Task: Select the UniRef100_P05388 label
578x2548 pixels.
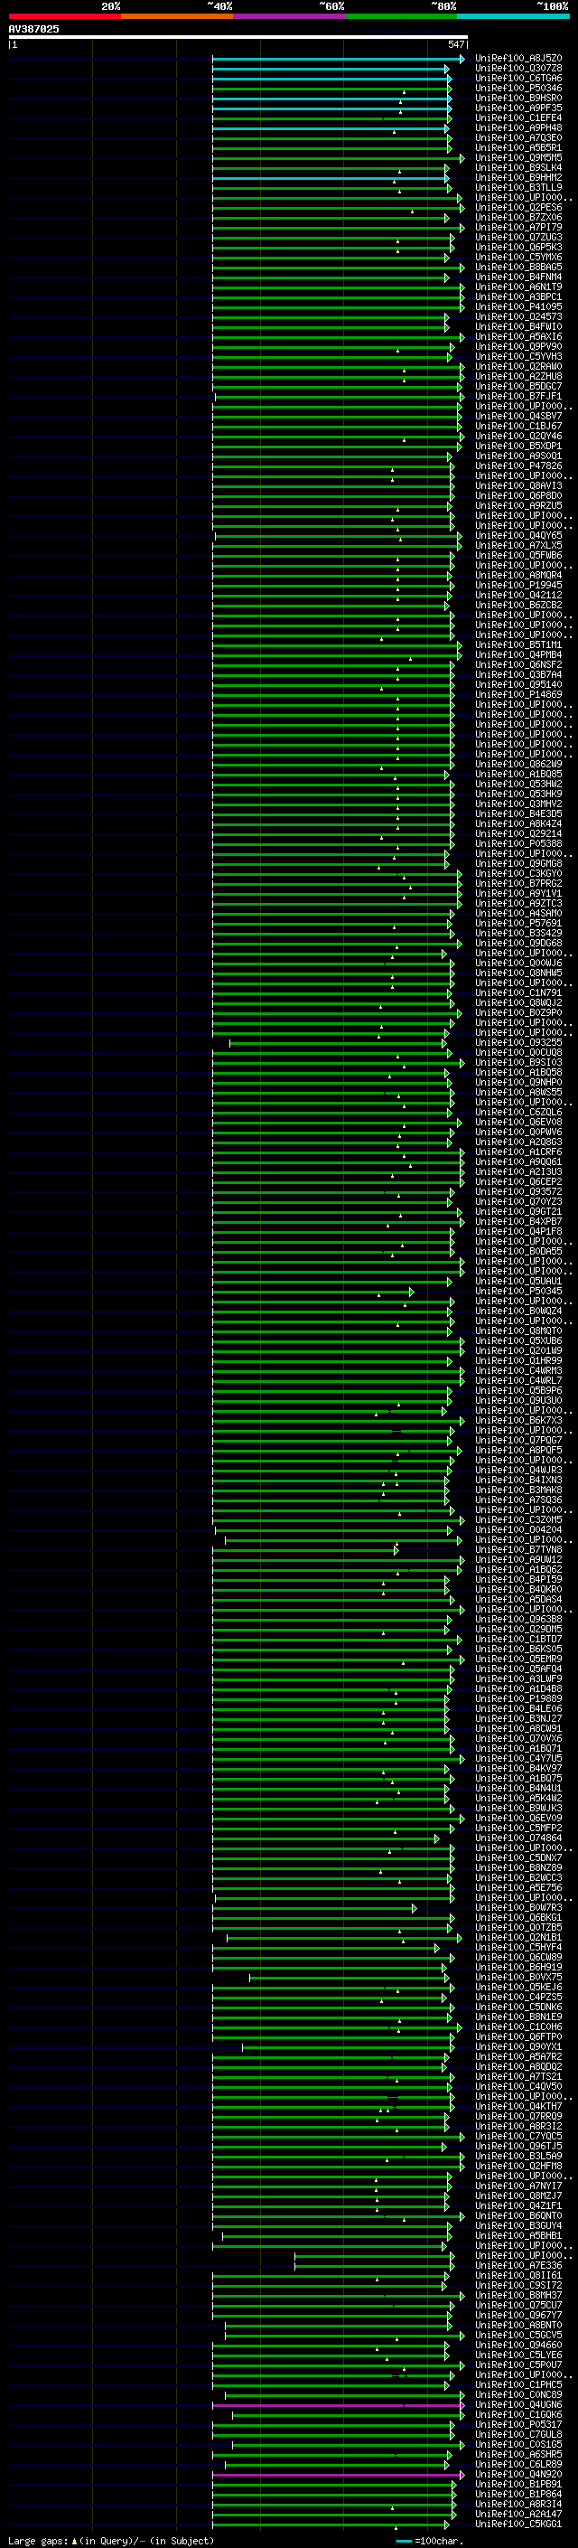Action: click(518, 843)
